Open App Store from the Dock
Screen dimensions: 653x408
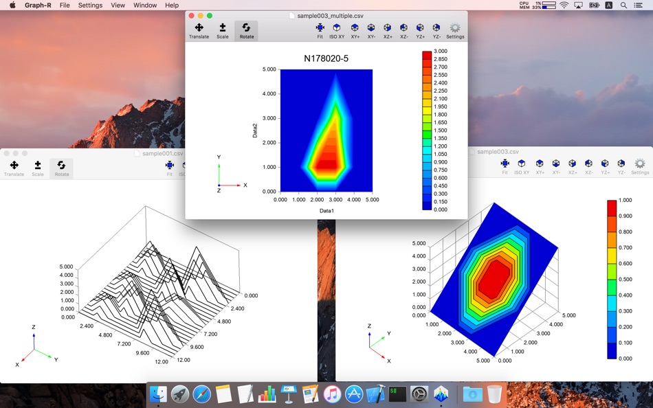click(x=354, y=394)
